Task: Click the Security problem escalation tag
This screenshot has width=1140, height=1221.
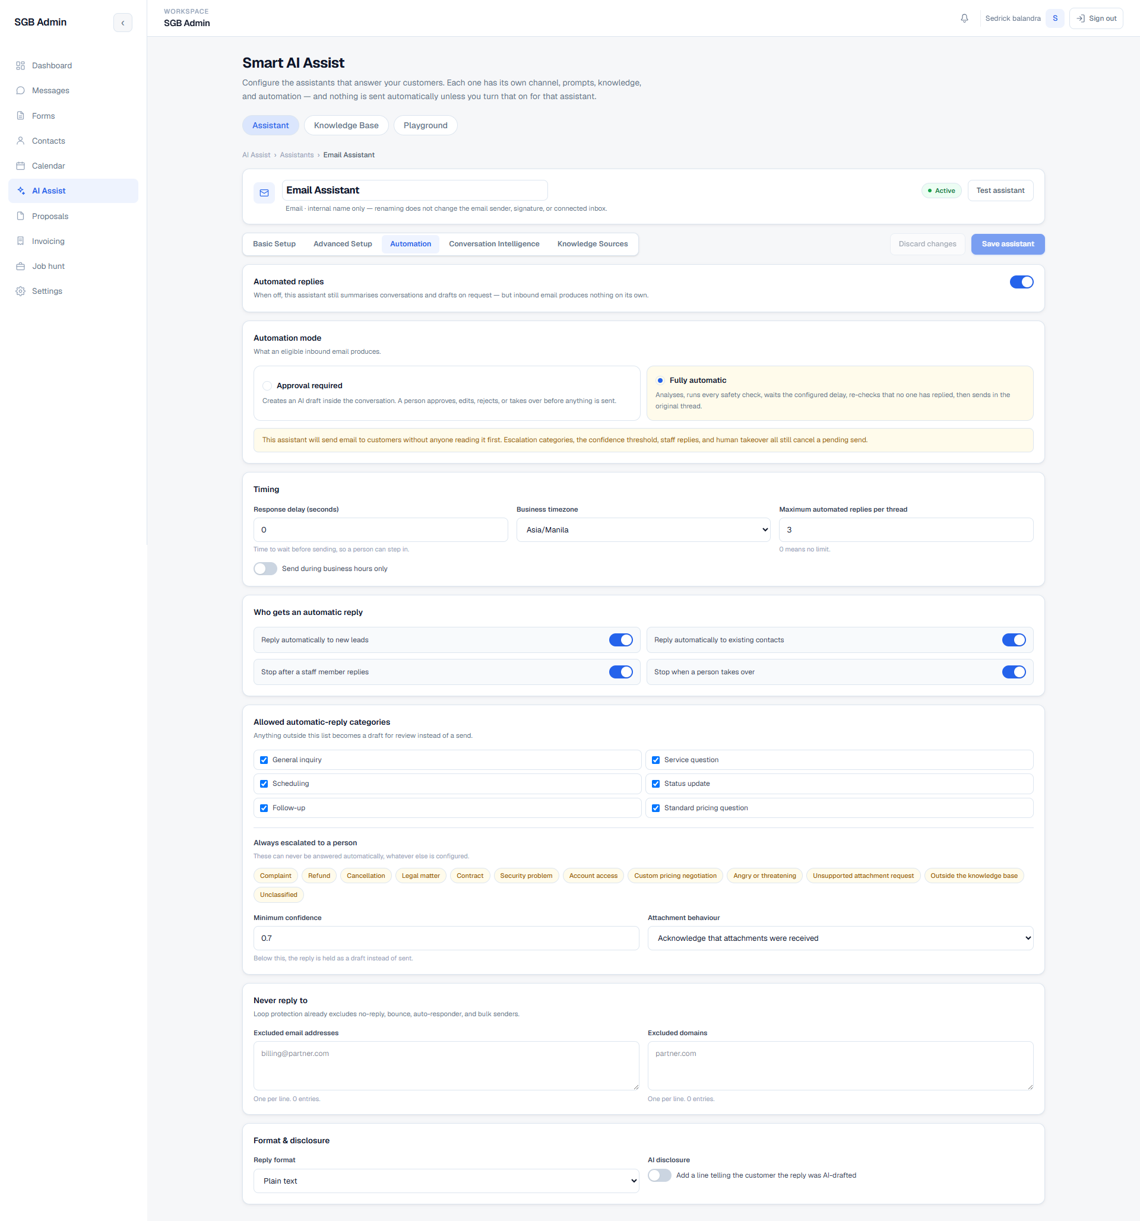Action: pos(526,876)
